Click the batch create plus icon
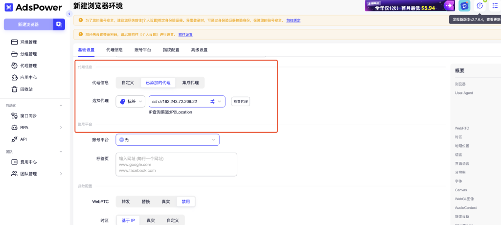Screen dimensions: 501x225 [59, 24]
